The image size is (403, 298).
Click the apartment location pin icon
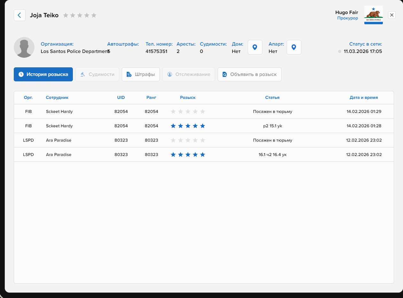point(294,47)
